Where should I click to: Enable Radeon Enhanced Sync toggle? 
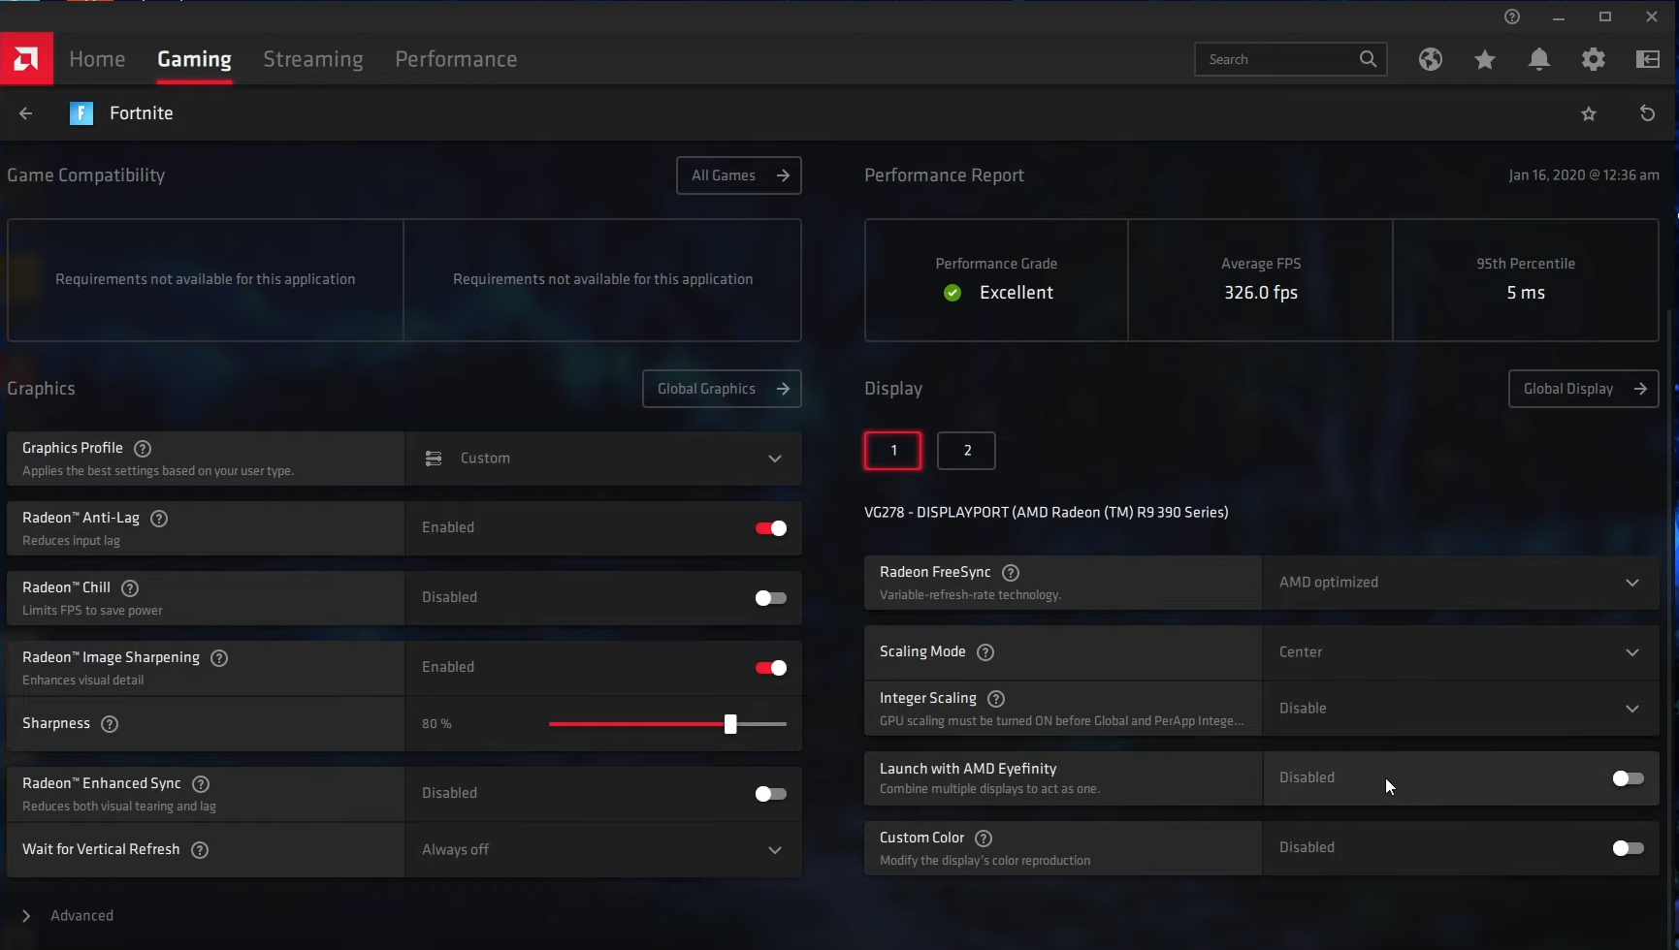click(771, 794)
